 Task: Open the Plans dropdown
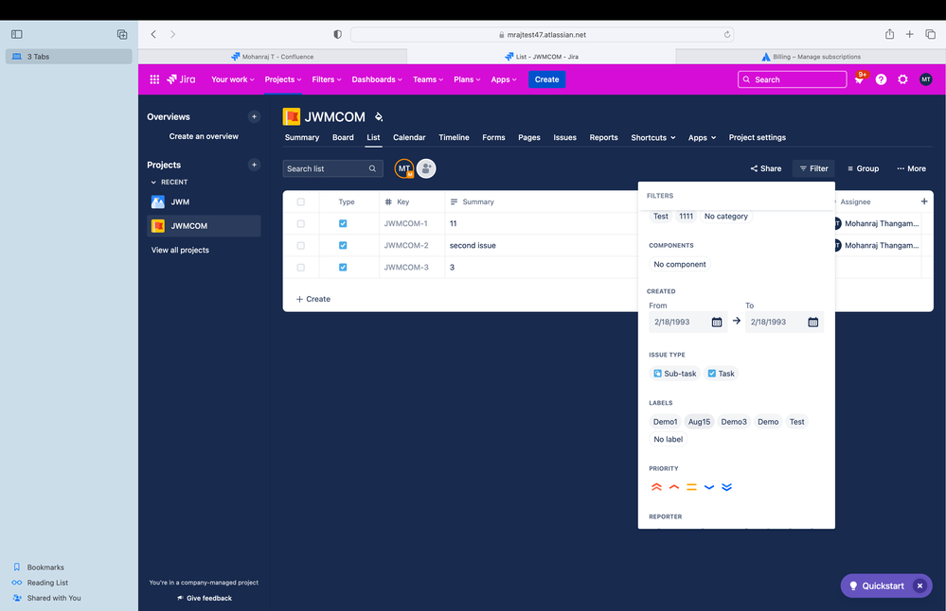pos(467,79)
